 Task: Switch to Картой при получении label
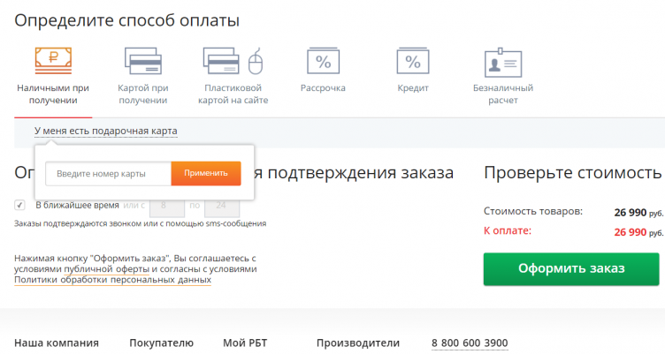click(143, 94)
